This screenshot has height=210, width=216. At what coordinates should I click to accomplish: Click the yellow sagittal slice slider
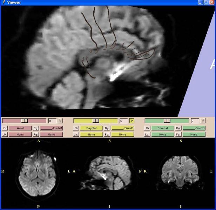pyautogui.click(x=95, y=121)
